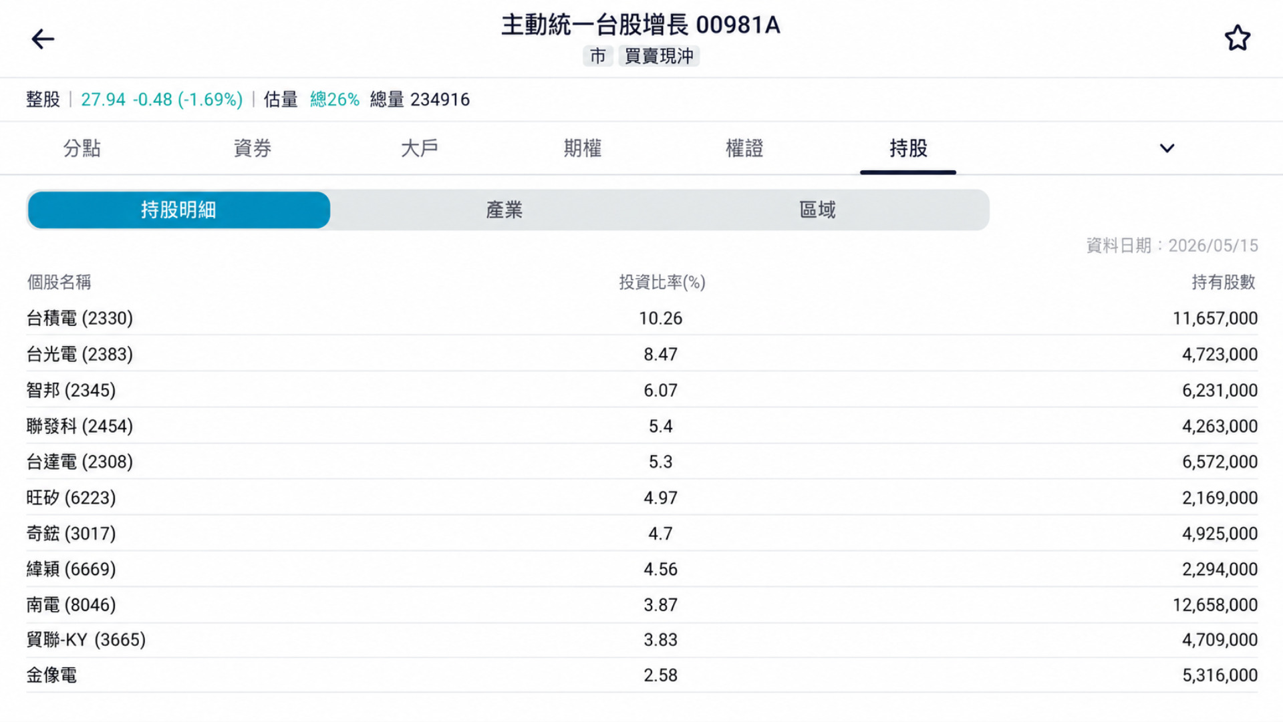This screenshot has height=722, width=1283.
Task: Select the 大戶 tab
Action: 420,148
